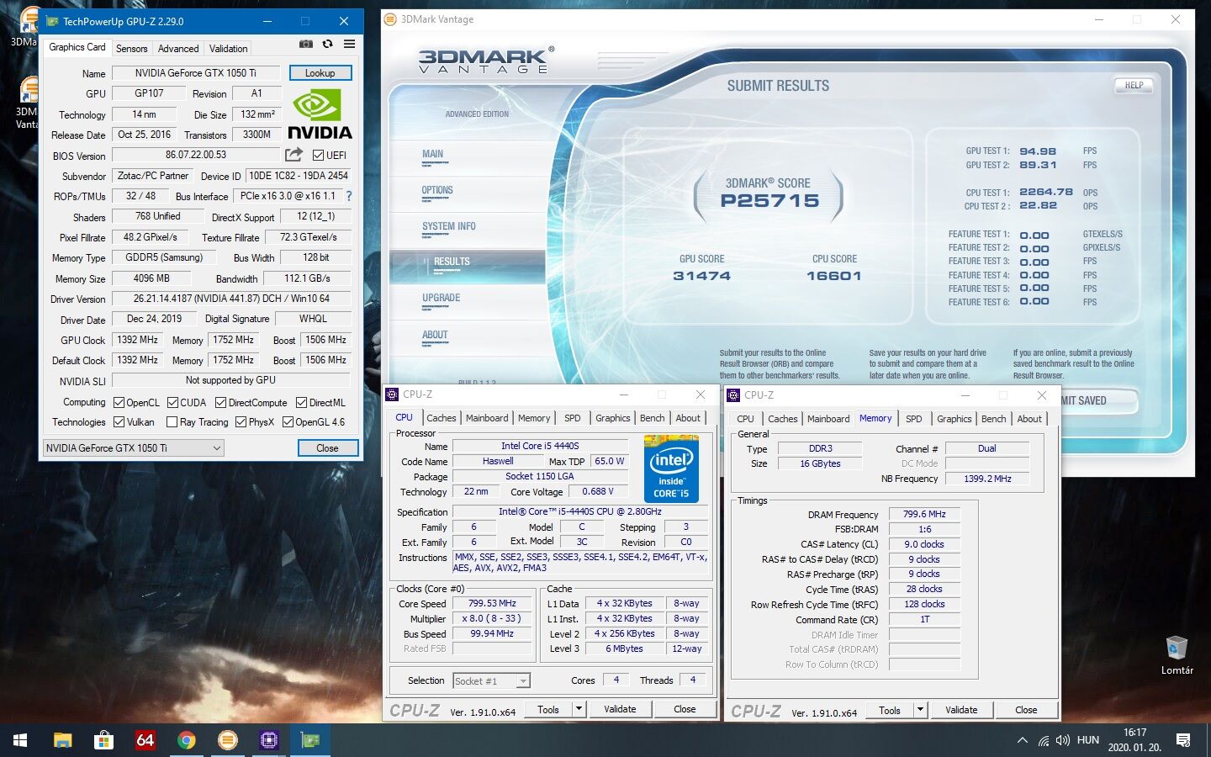Click the Tools button in left CPU-Z
Viewport: 1211px width, 757px height.
click(548, 709)
